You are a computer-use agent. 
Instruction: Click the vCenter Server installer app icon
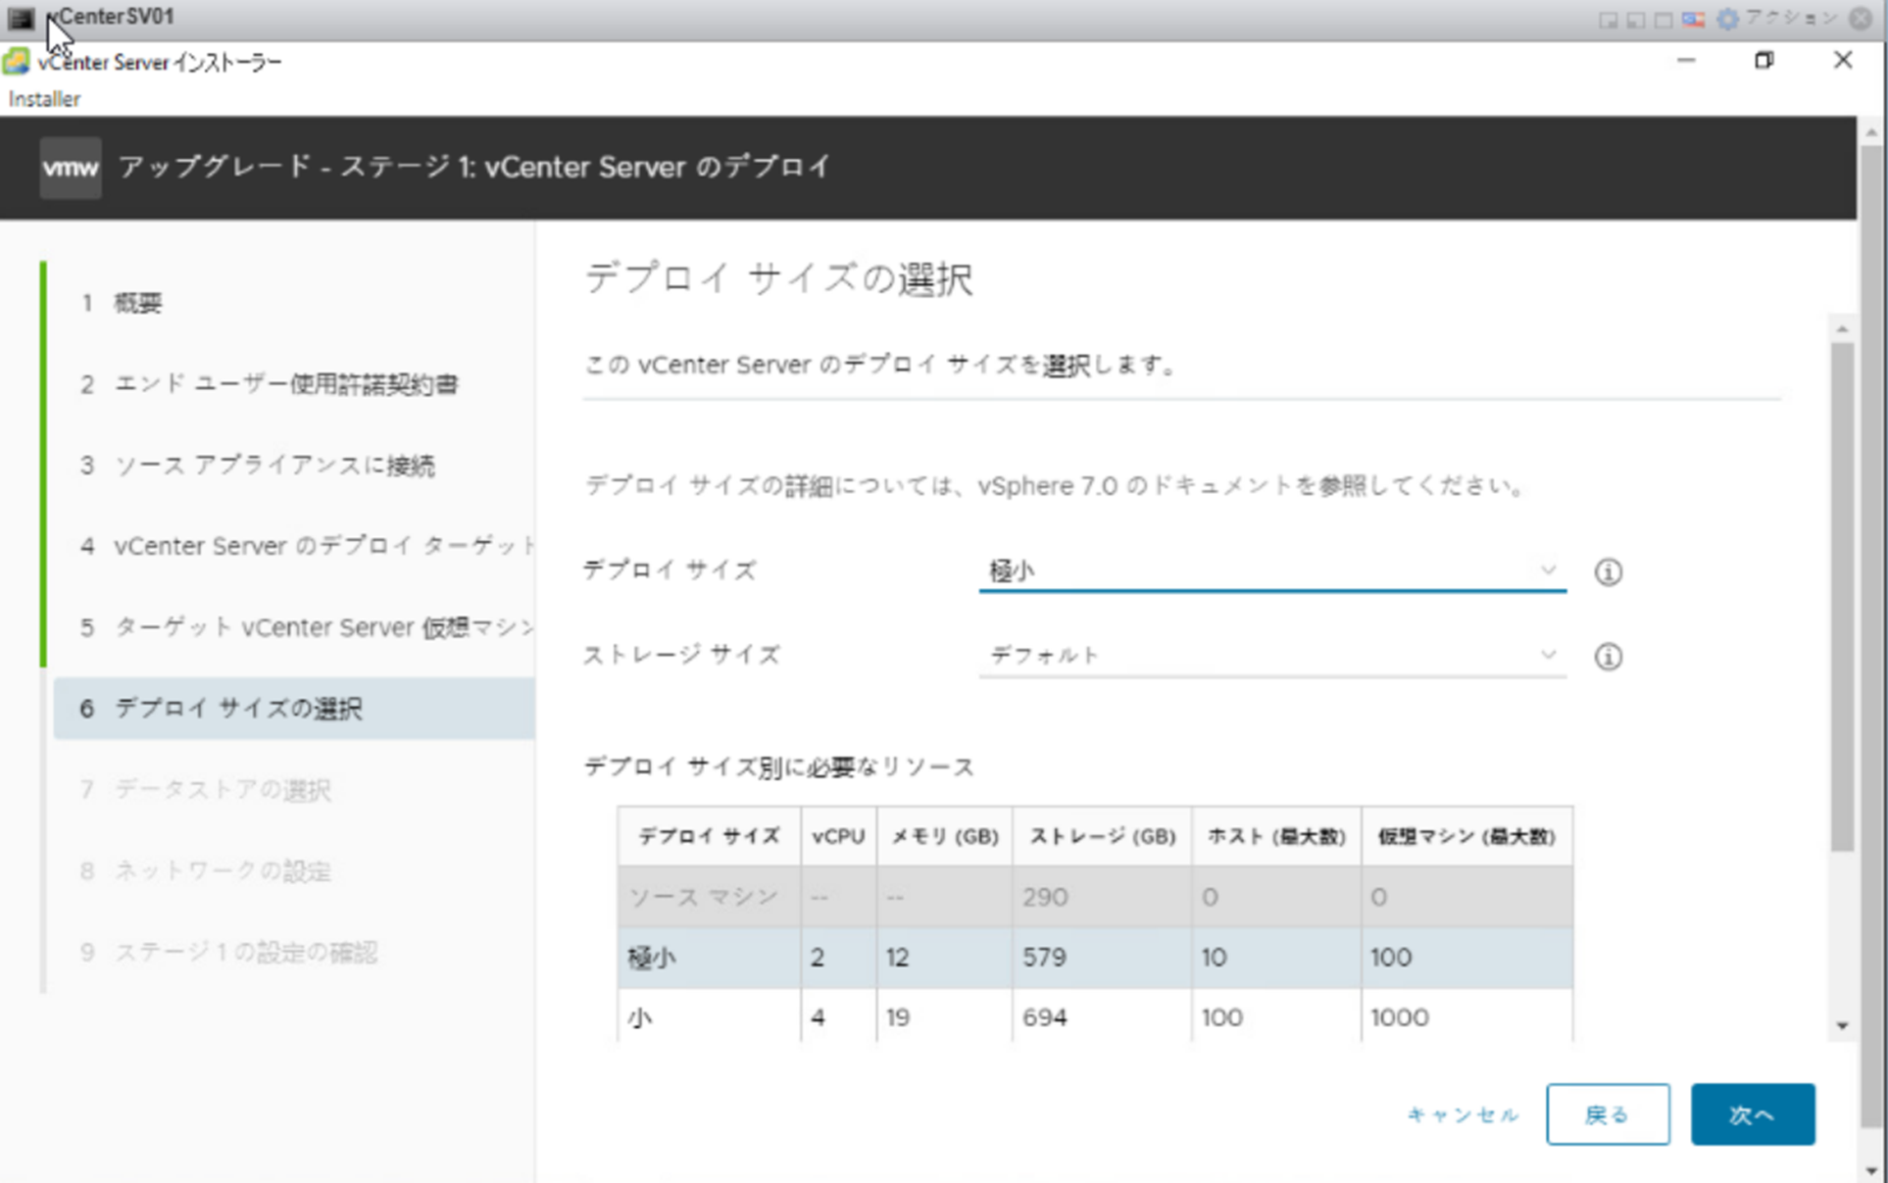coord(16,62)
